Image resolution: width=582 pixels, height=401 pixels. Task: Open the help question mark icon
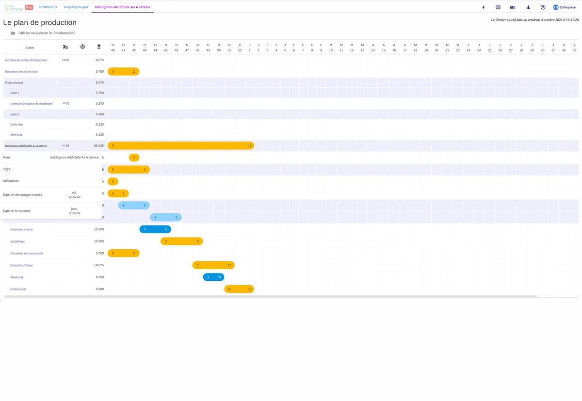tap(543, 7)
